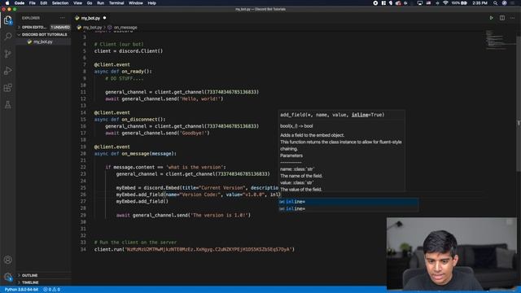Open the Accounts icon in activity bar
Screen dimensions: 521x293
pos(8,260)
